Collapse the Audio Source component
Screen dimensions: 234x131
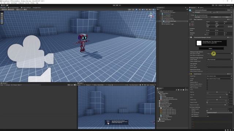(x=189, y=74)
